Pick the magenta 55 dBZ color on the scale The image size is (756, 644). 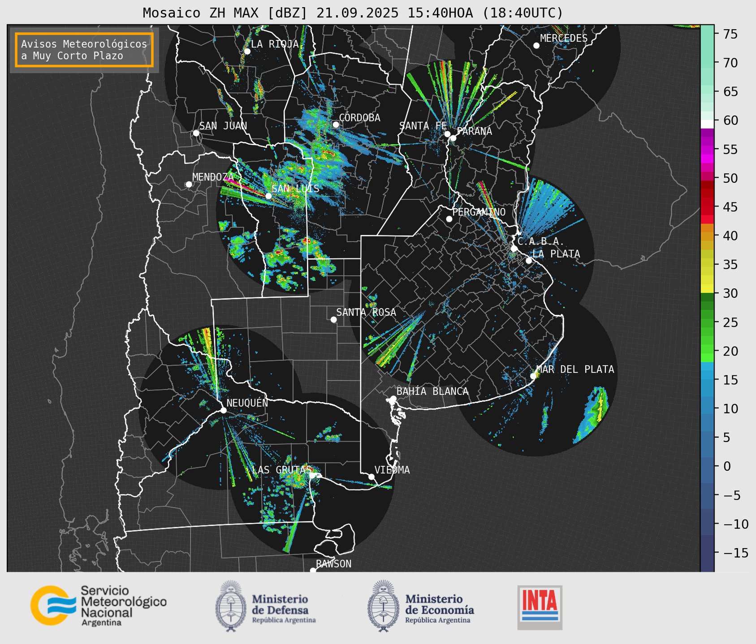[x=707, y=149]
